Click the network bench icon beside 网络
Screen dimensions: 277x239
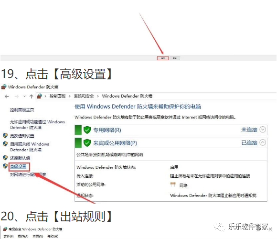coord(173,185)
